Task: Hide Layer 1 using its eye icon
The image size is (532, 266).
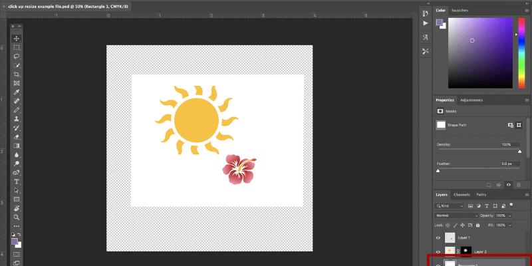Action: [x=438, y=237]
